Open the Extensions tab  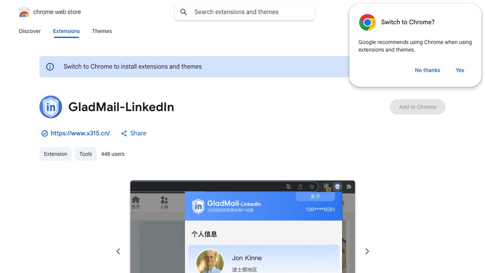click(66, 31)
